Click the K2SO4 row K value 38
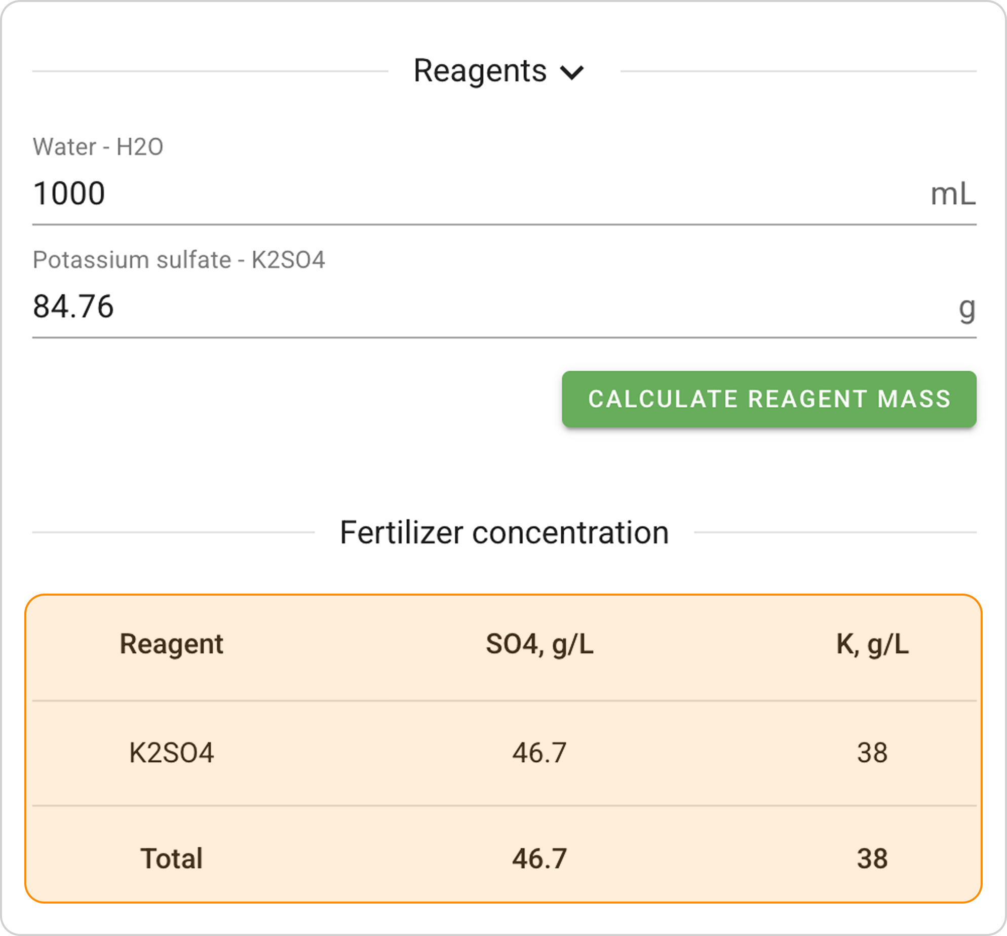 [872, 752]
